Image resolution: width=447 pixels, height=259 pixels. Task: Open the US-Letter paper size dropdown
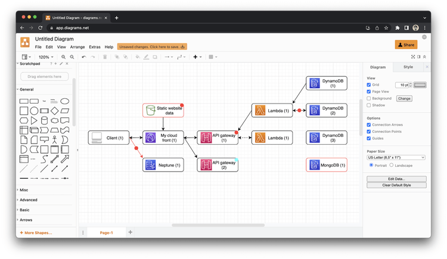click(396, 158)
